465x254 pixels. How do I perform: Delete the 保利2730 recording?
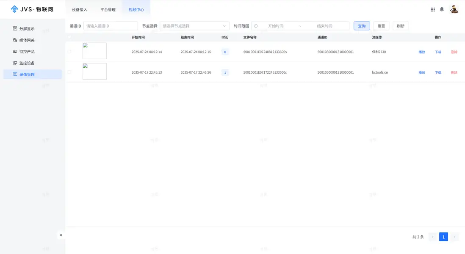coord(454,52)
